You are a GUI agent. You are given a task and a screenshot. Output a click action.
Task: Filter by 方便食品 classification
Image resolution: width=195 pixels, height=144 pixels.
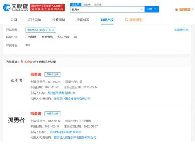pos(47,37)
